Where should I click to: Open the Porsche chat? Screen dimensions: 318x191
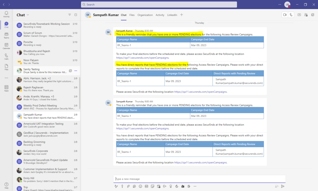tap(47, 43)
